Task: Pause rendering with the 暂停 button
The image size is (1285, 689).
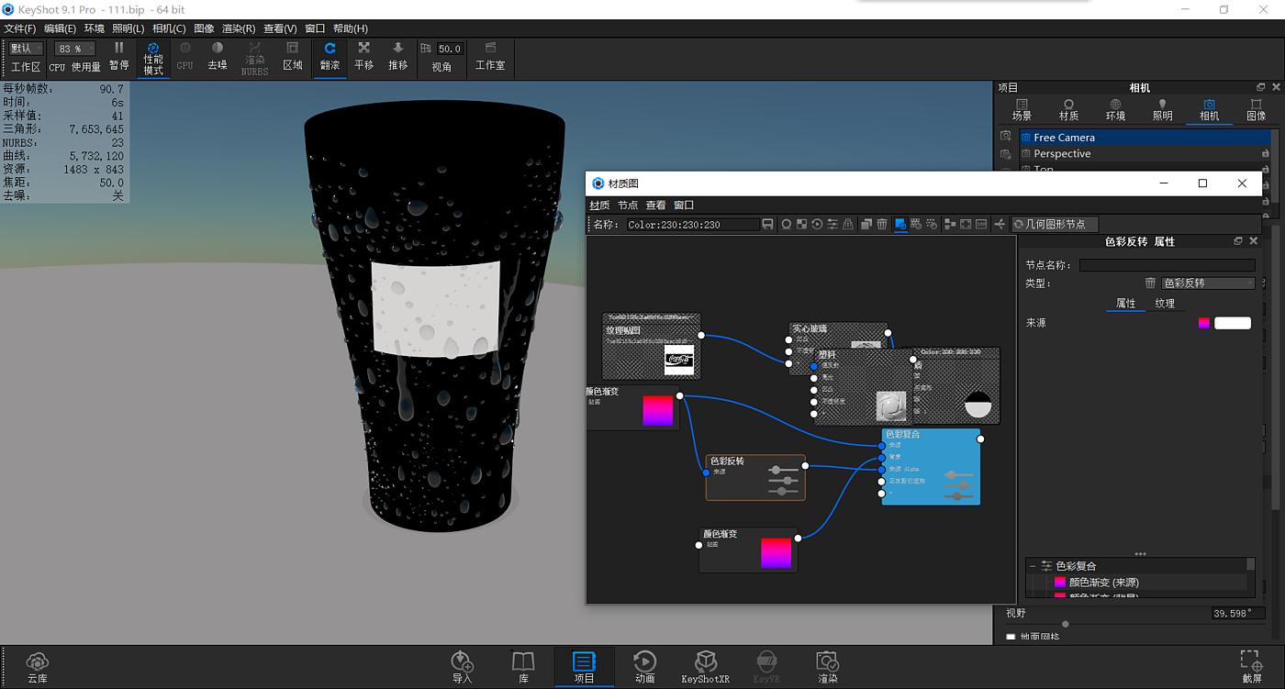Action: [x=118, y=56]
